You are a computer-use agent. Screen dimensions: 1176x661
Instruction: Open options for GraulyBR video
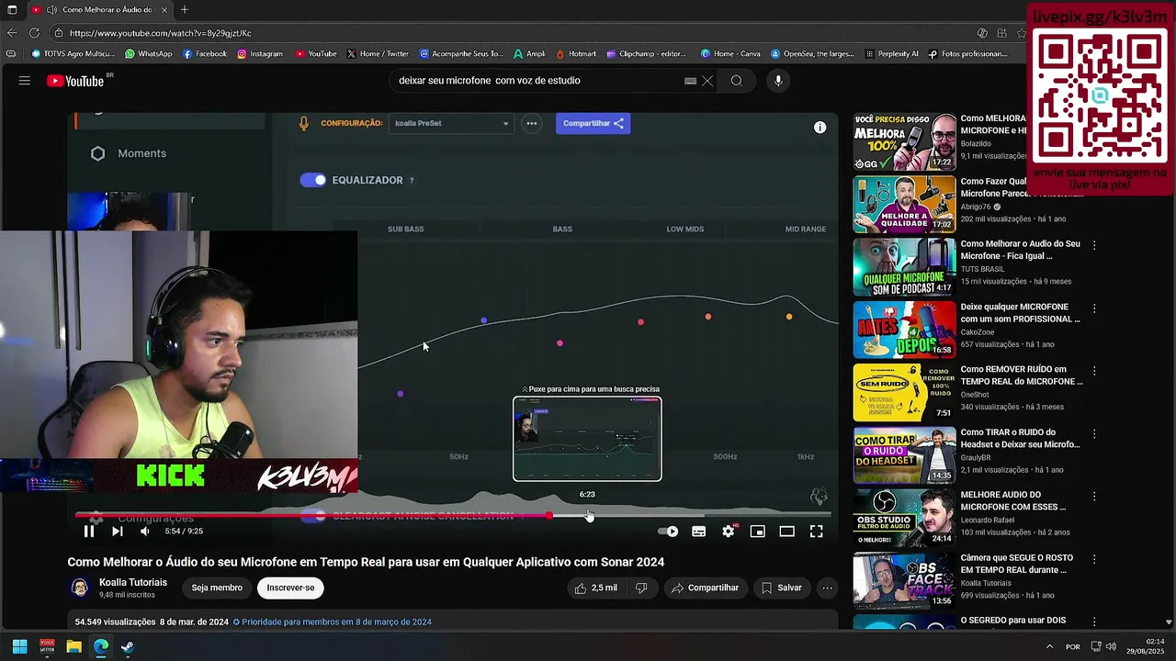pos(1093,433)
